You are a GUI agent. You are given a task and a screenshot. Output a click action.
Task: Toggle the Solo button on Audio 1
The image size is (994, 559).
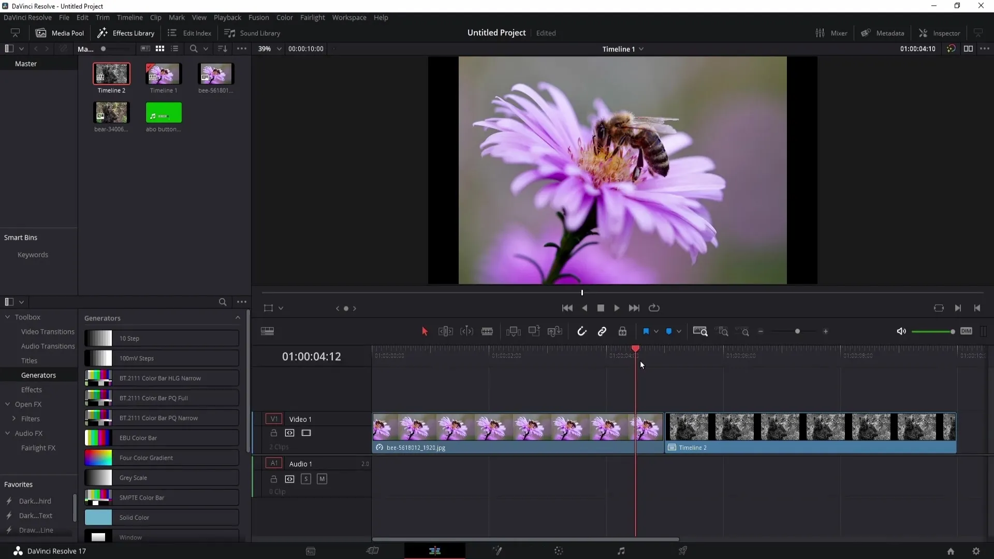point(306,478)
